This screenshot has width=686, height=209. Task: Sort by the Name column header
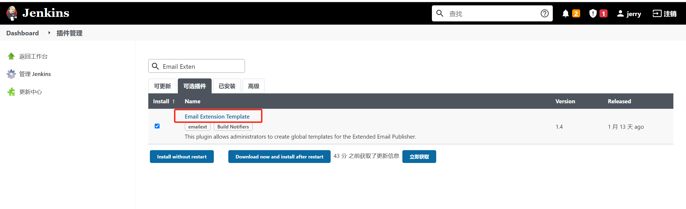point(193,101)
